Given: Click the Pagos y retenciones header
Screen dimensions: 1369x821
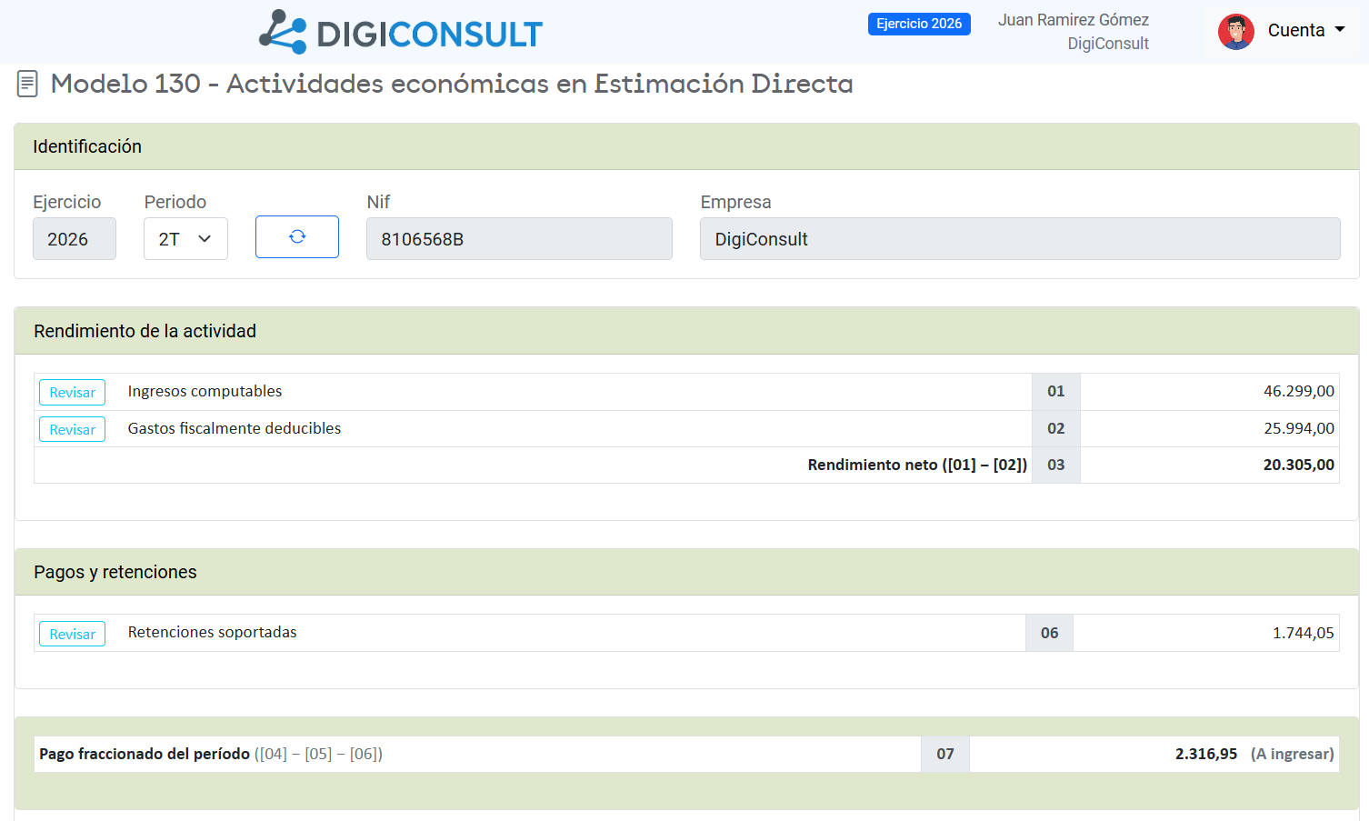Looking at the screenshot, I should coord(686,572).
